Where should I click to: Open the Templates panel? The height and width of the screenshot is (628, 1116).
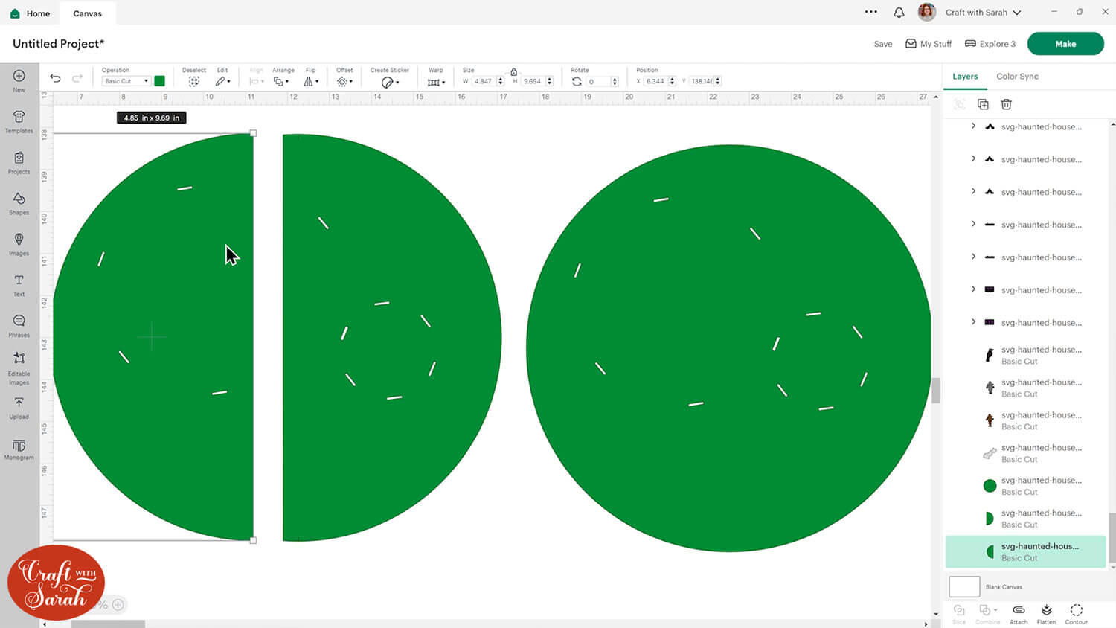pyautogui.click(x=19, y=121)
